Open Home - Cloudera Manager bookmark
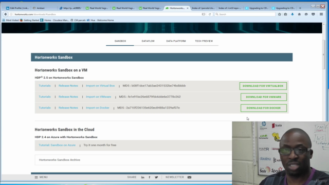Screen dimensions: 329x185 54,20
